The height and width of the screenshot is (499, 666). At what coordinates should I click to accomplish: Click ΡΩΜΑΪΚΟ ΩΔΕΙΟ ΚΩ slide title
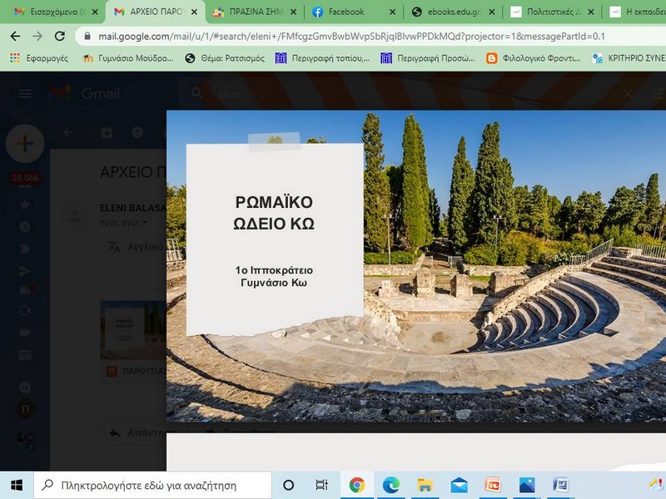pyautogui.click(x=274, y=213)
